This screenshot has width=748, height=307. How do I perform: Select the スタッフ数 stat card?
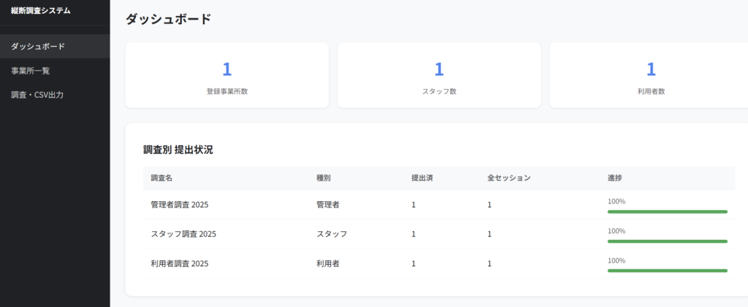[439, 76]
